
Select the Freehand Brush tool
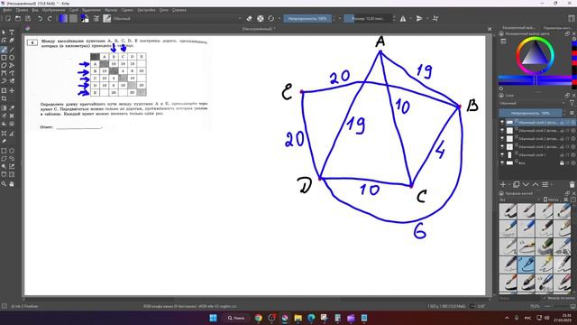(x=4, y=50)
